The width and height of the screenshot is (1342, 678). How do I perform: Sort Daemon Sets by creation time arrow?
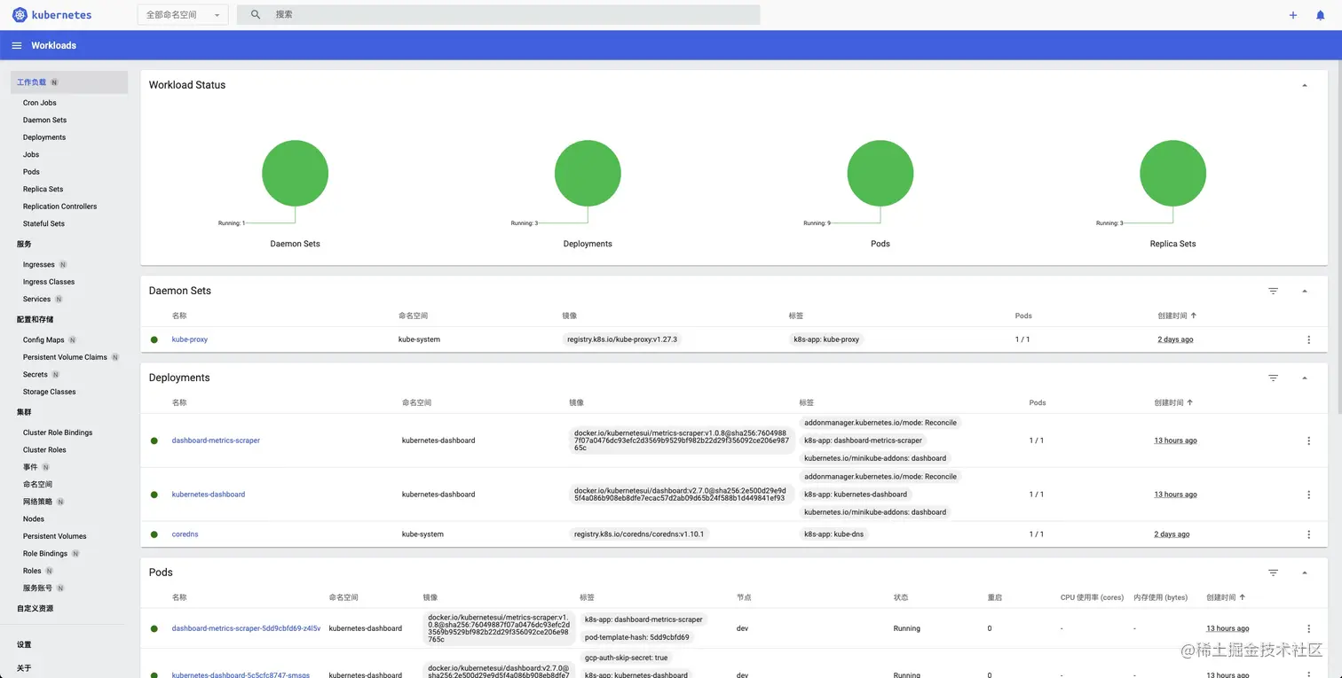coord(1193,316)
